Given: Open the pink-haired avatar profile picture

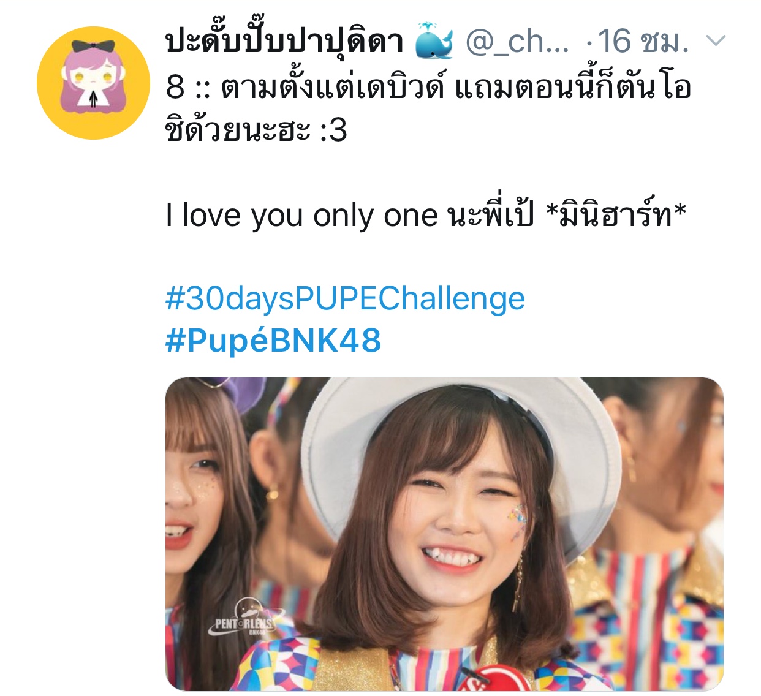Looking at the screenshot, I should pyautogui.click(x=93, y=83).
